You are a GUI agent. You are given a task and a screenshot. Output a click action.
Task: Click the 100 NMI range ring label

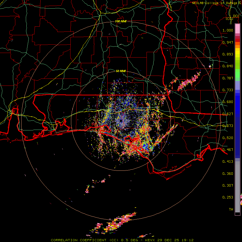click(x=121, y=21)
